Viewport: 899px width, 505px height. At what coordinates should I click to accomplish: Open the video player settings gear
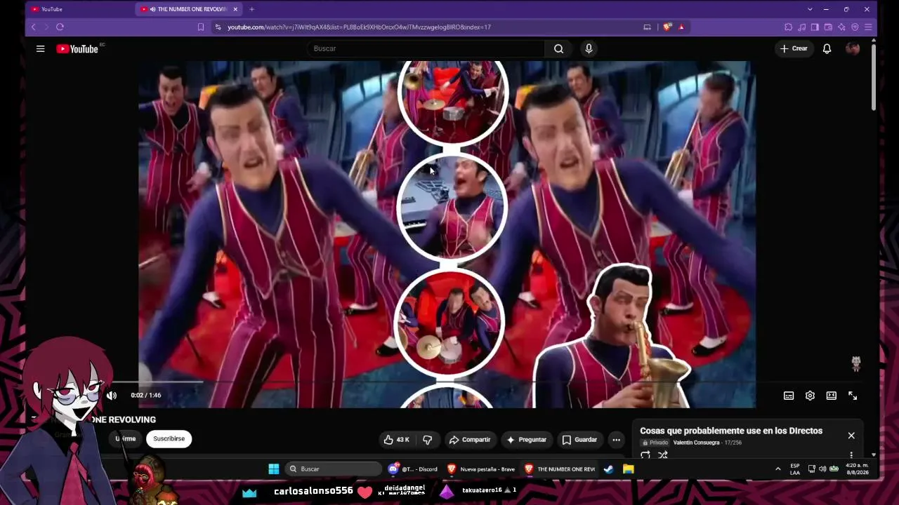(x=810, y=396)
